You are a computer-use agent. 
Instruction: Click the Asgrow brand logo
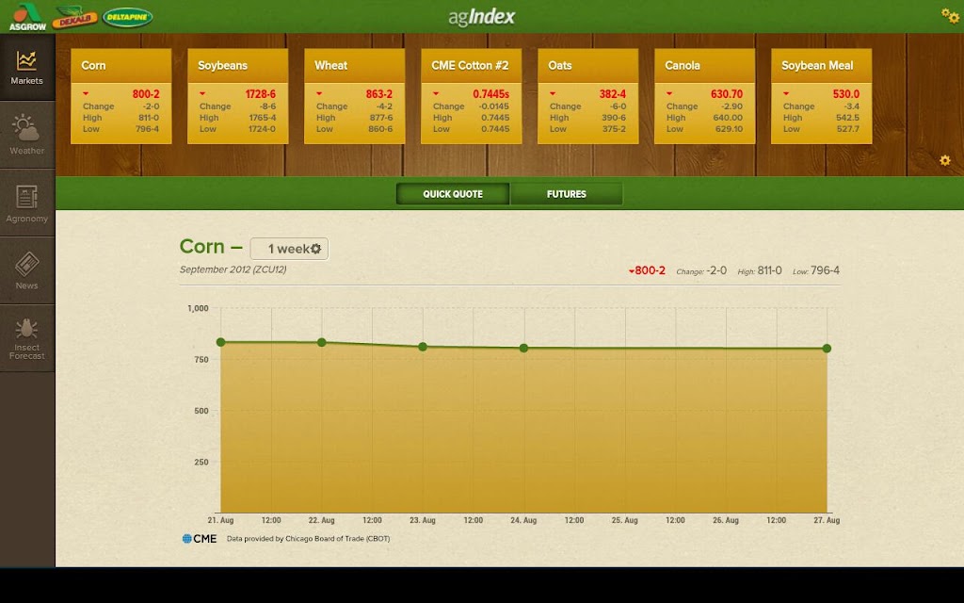[x=27, y=17]
